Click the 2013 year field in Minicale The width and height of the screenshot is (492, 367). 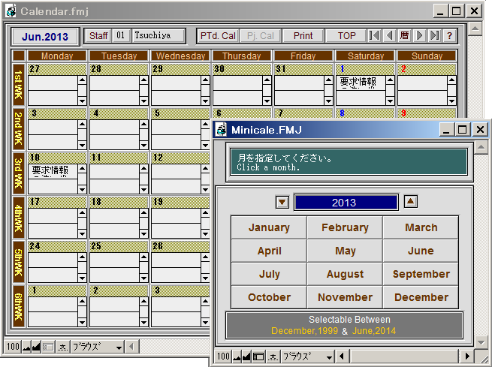click(346, 203)
